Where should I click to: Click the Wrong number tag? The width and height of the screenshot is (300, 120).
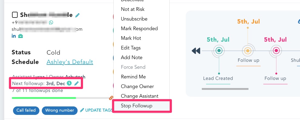coord(59,110)
